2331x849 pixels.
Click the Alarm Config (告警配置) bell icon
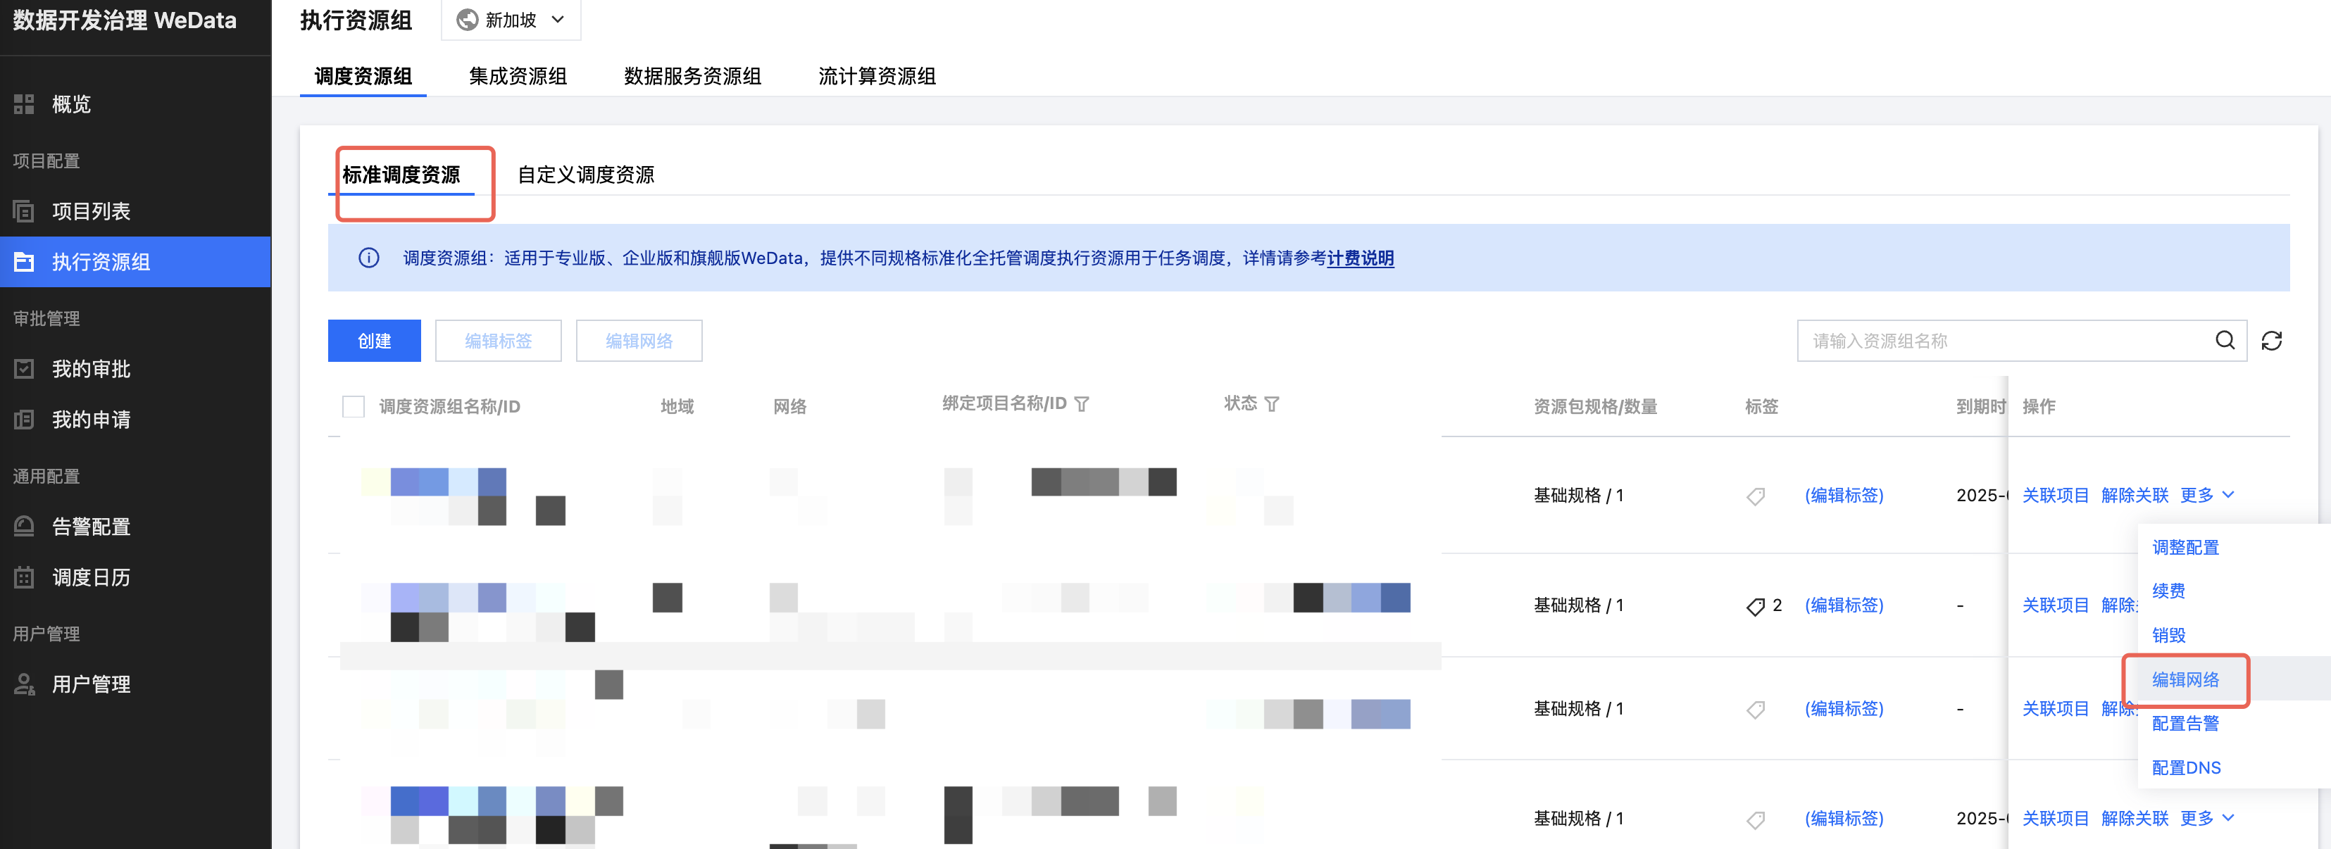point(25,526)
